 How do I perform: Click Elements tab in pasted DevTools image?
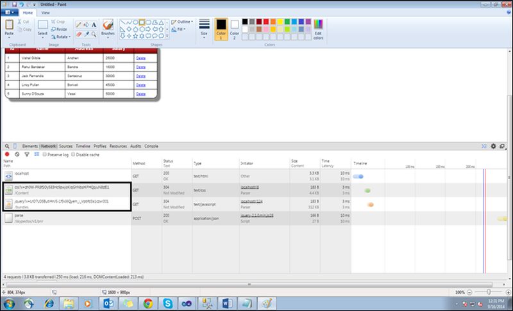[x=29, y=146]
